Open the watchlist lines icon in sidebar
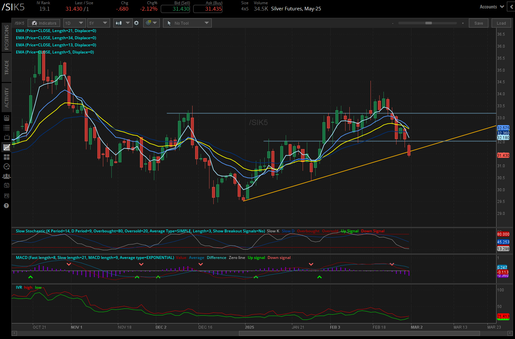 6,128
